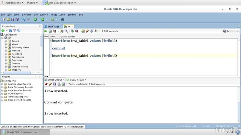Click the Rollback icon in worksheet toolbar
The height and width of the screenshot is (135, 241).
click(x=76, y=31)
